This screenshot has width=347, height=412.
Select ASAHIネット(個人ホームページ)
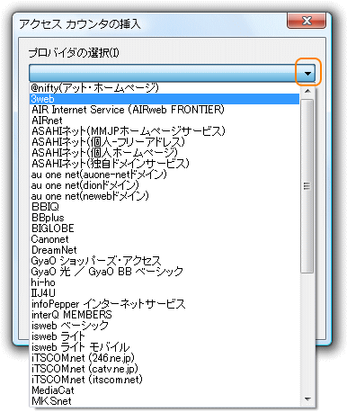[x=165, y=153]
